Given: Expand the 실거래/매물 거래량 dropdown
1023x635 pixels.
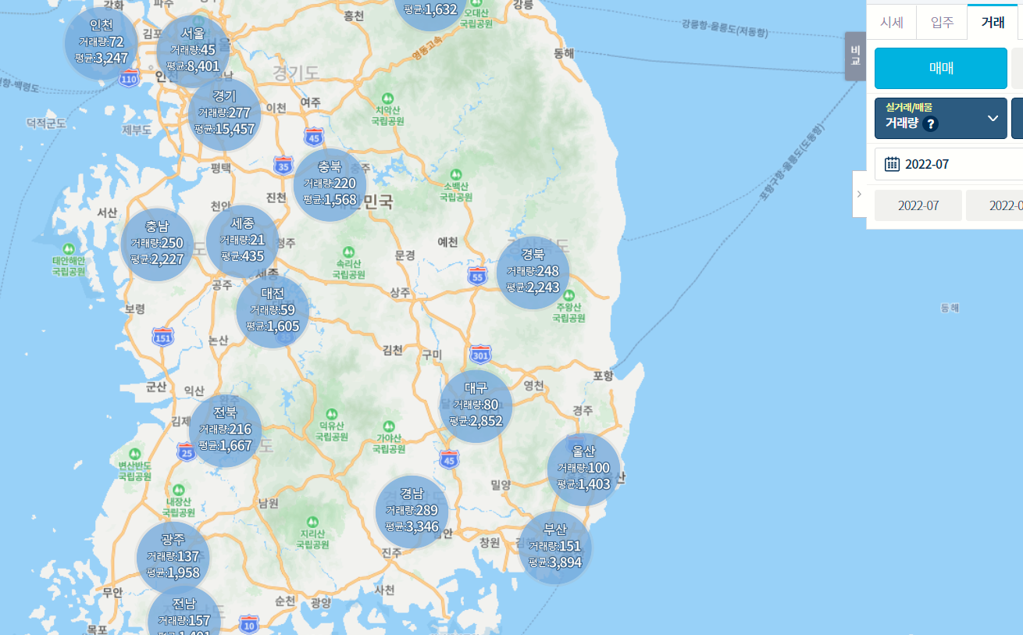Looking at the screenshot, I should (941, 118).
